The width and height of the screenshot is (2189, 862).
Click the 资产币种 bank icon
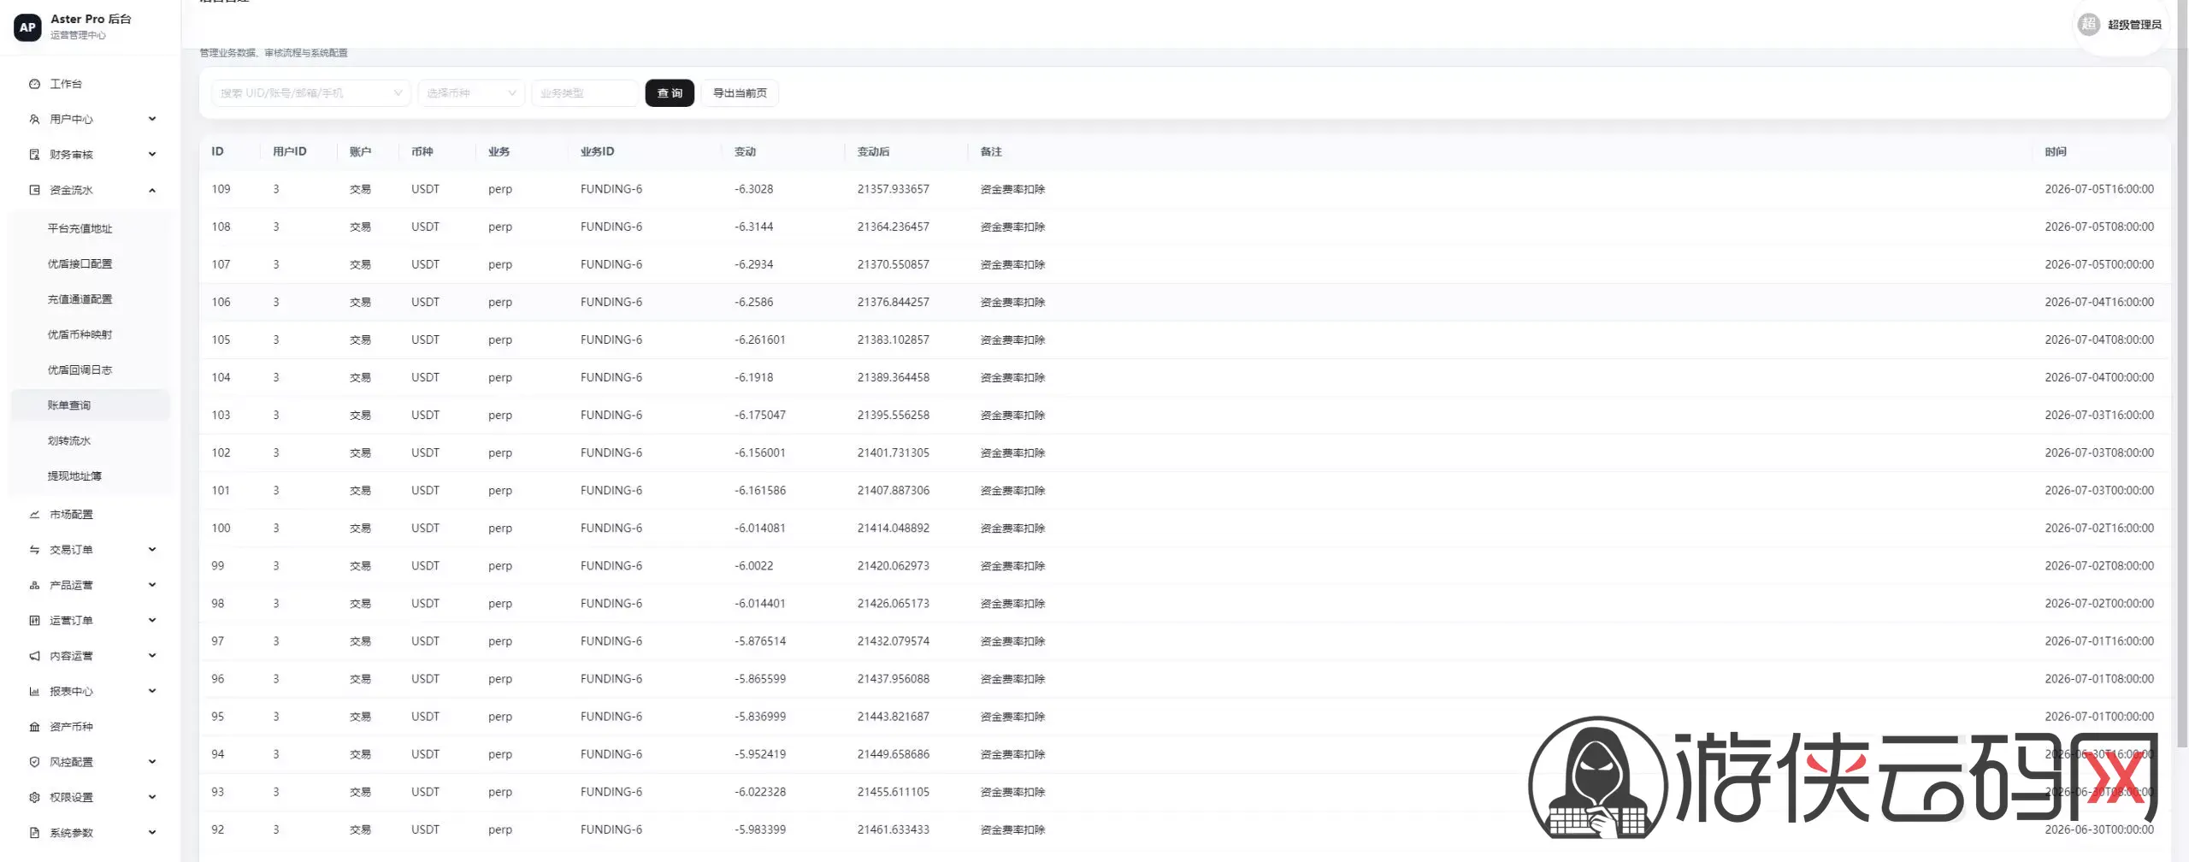[34, 727]
